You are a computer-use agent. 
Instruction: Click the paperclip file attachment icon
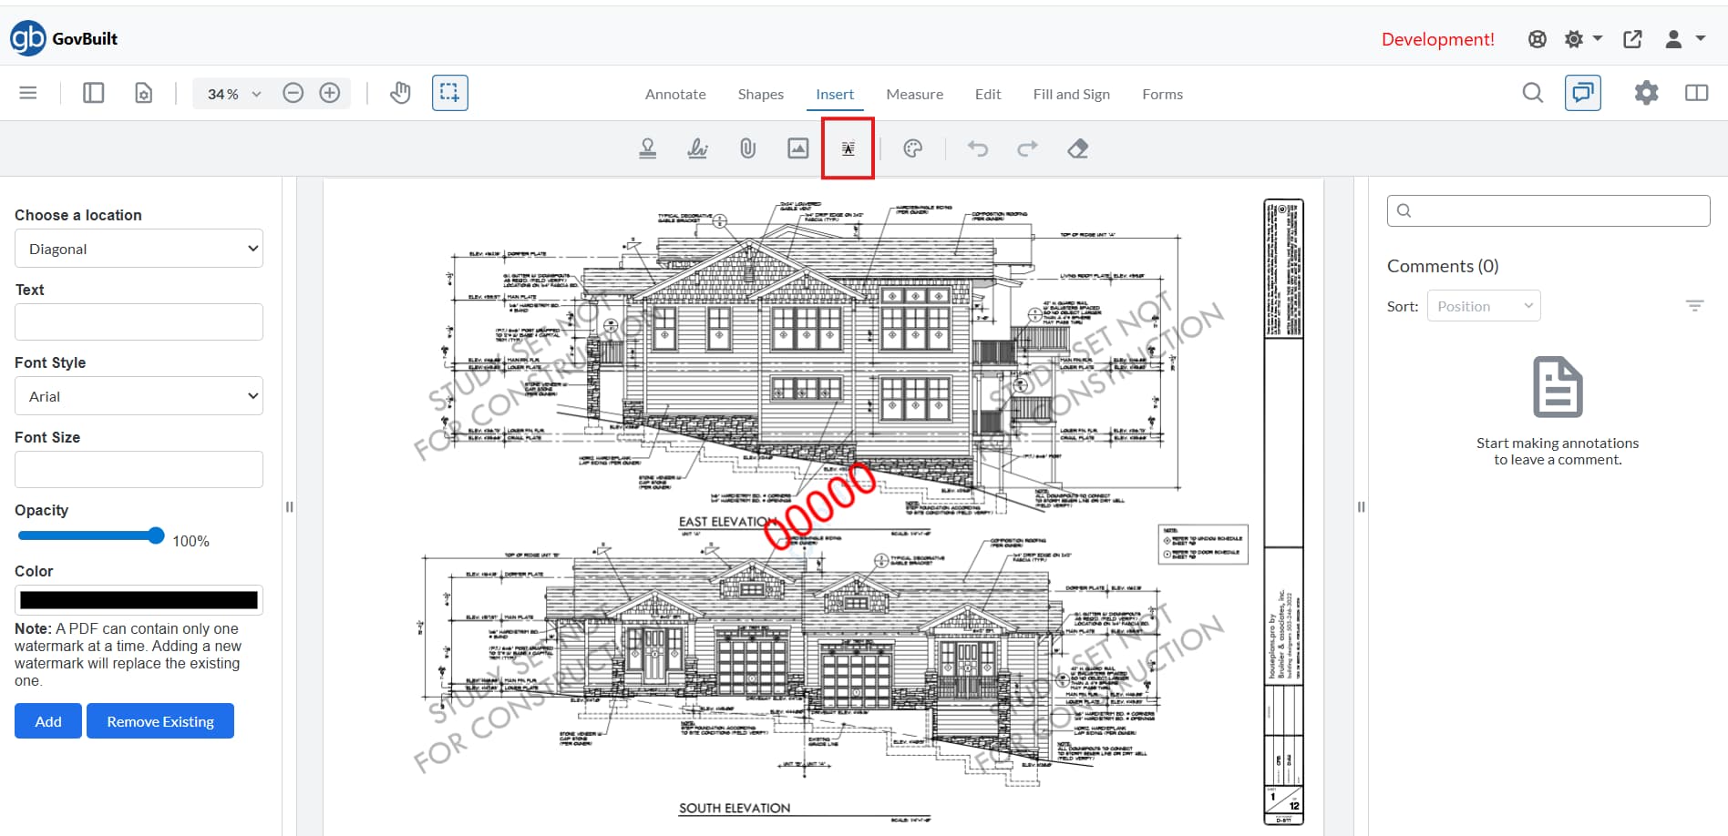747,148
